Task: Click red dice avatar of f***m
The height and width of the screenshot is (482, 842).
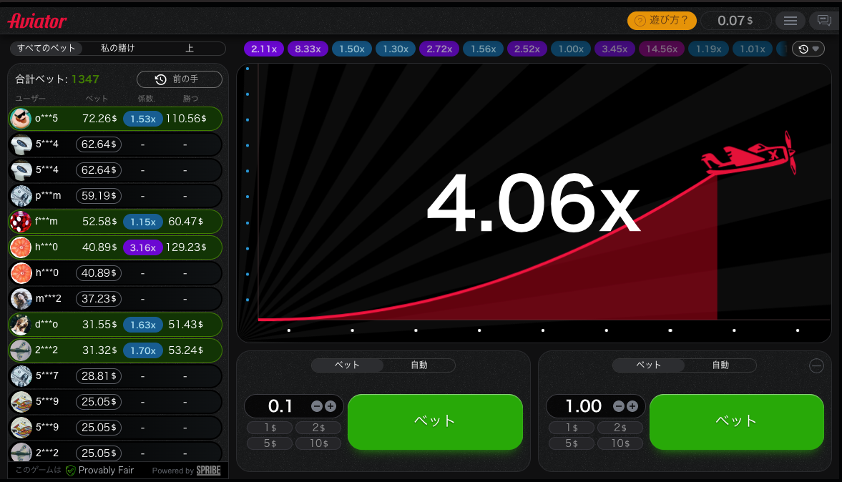Action: (21, 222)
